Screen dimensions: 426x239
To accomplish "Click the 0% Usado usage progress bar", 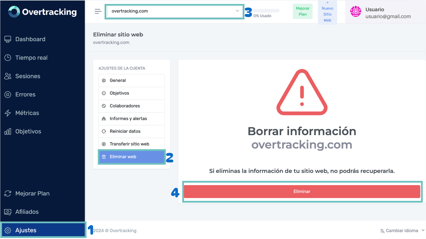I will pos(266,11).
